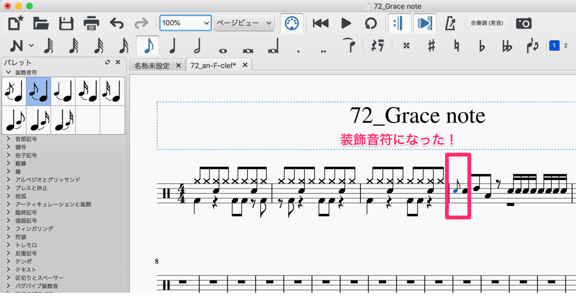Click the 合奏調 (実音) concert pitch button
The image size is (576, 304).
[x=486, y=23]
